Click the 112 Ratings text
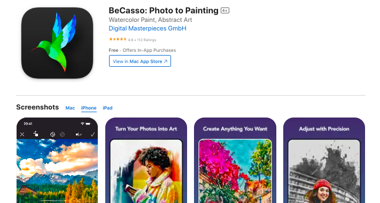This screenshot has width=380, height=203. [146, 40]
